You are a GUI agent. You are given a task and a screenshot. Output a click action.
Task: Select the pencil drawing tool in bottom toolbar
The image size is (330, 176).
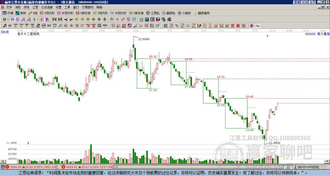pyautogui.click(x=5, y=26)
